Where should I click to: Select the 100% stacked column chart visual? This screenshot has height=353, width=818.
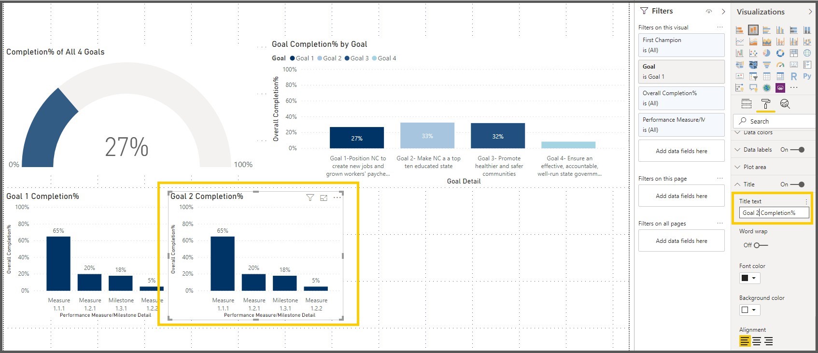pos(807,30)
